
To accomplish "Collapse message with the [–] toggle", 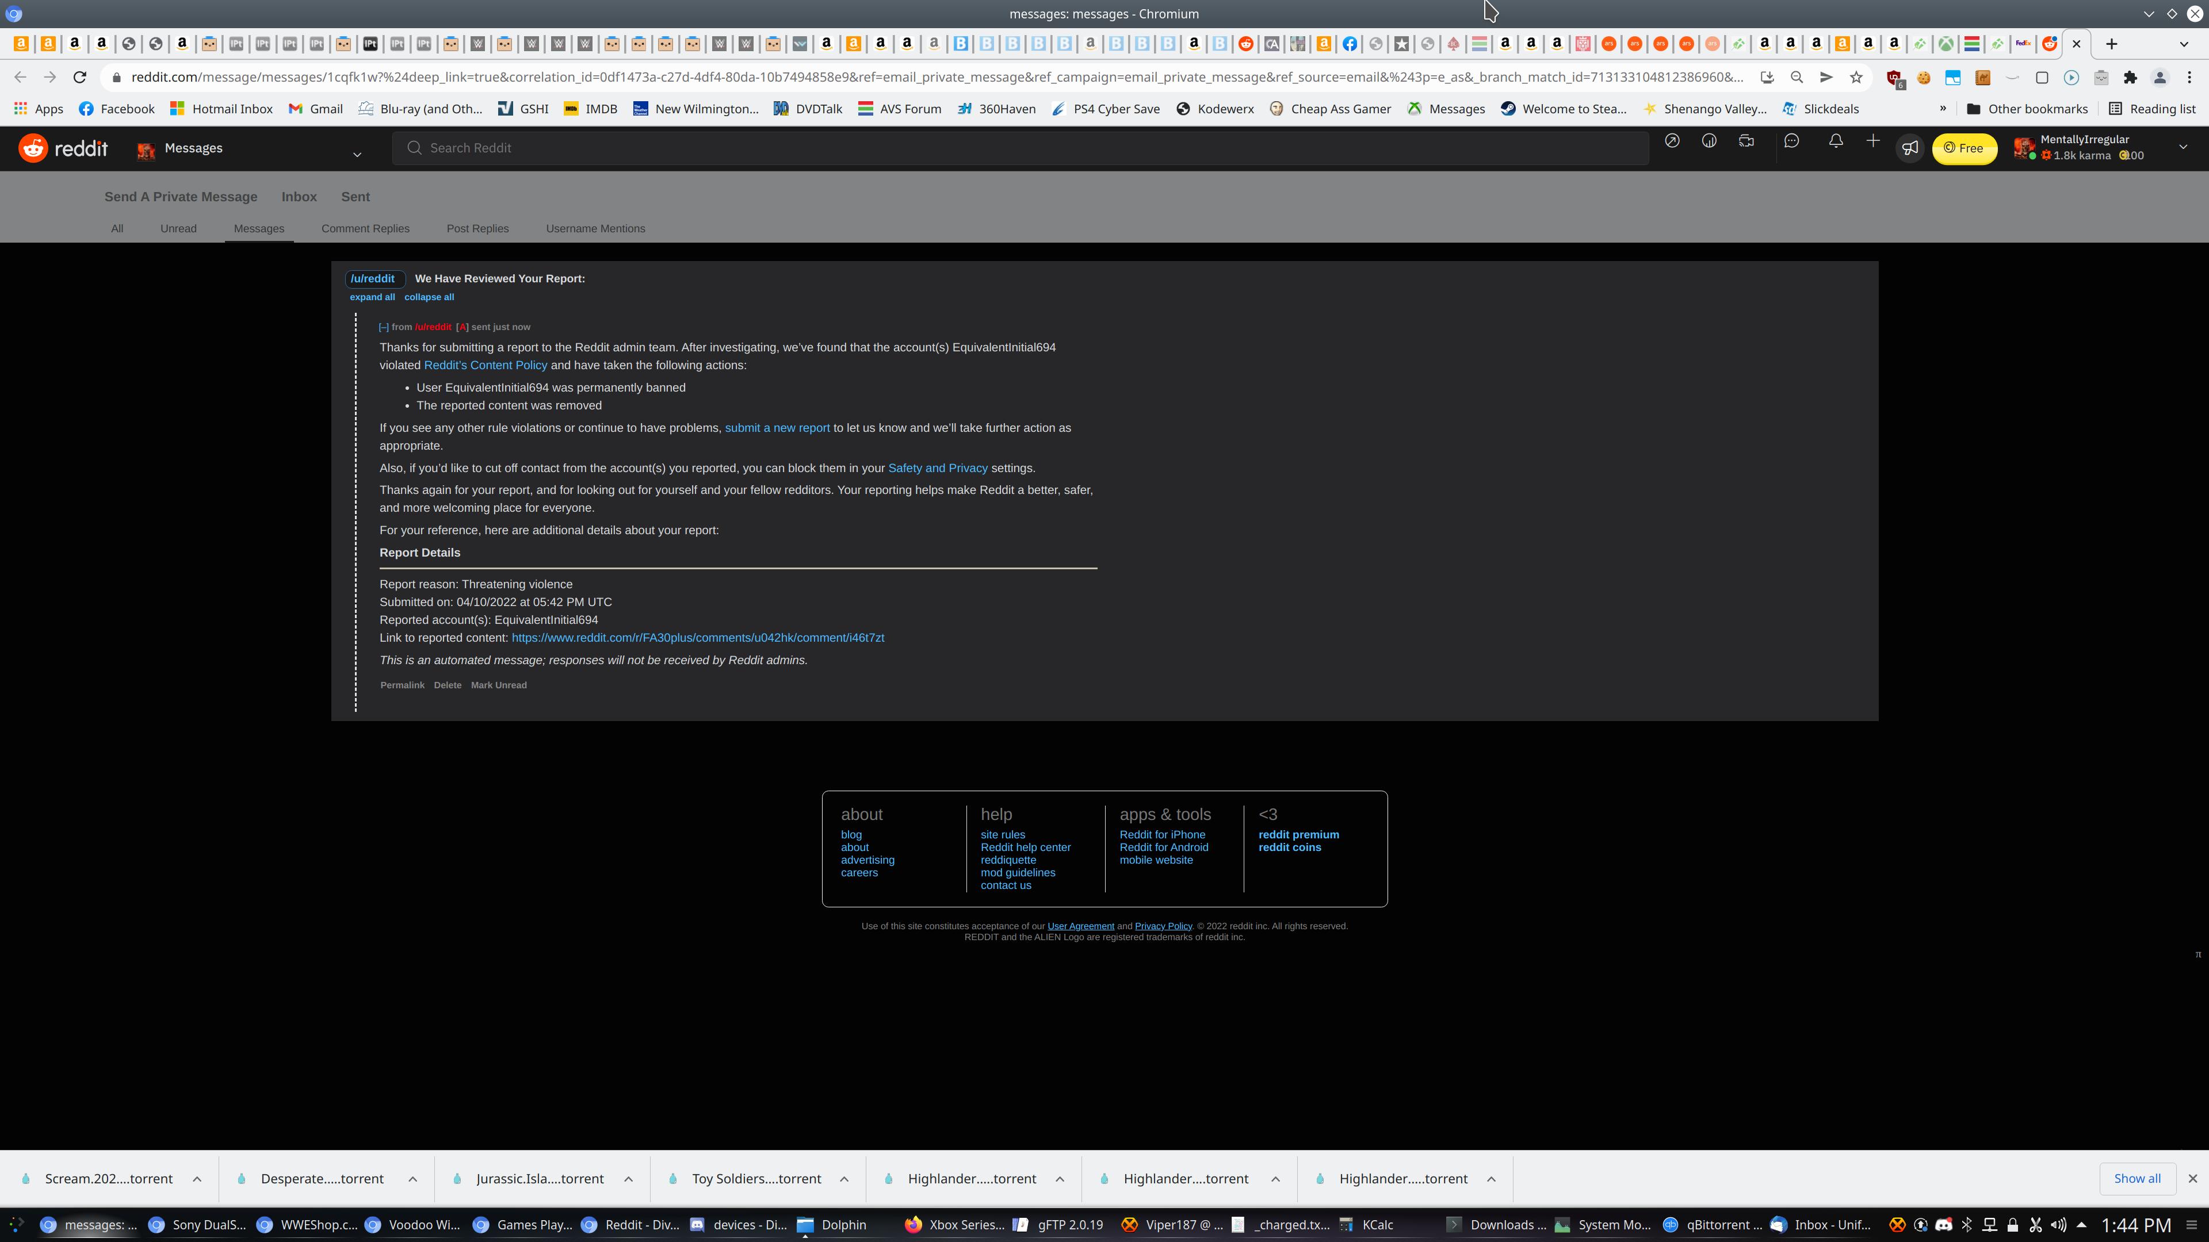I will tap(383, 327).
